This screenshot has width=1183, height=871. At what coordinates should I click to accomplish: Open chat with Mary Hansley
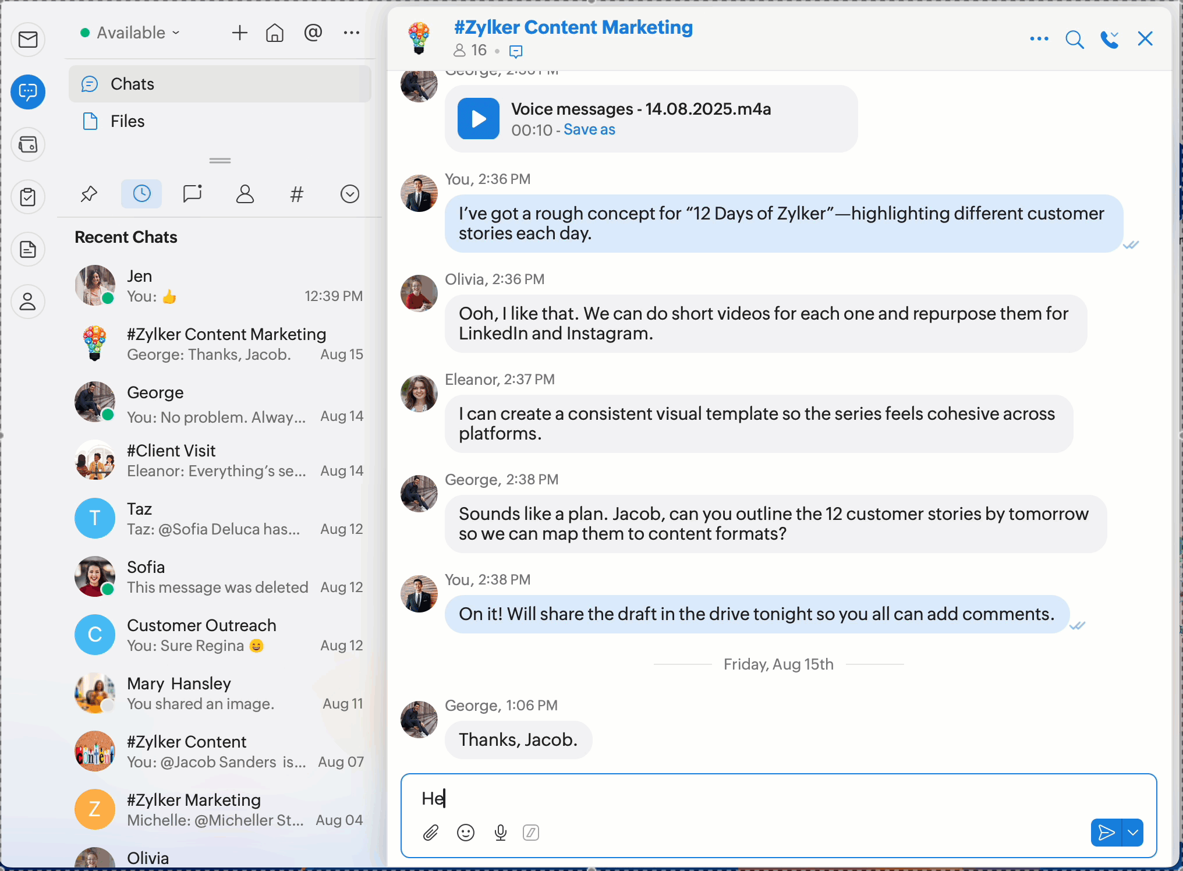point(220,693)
